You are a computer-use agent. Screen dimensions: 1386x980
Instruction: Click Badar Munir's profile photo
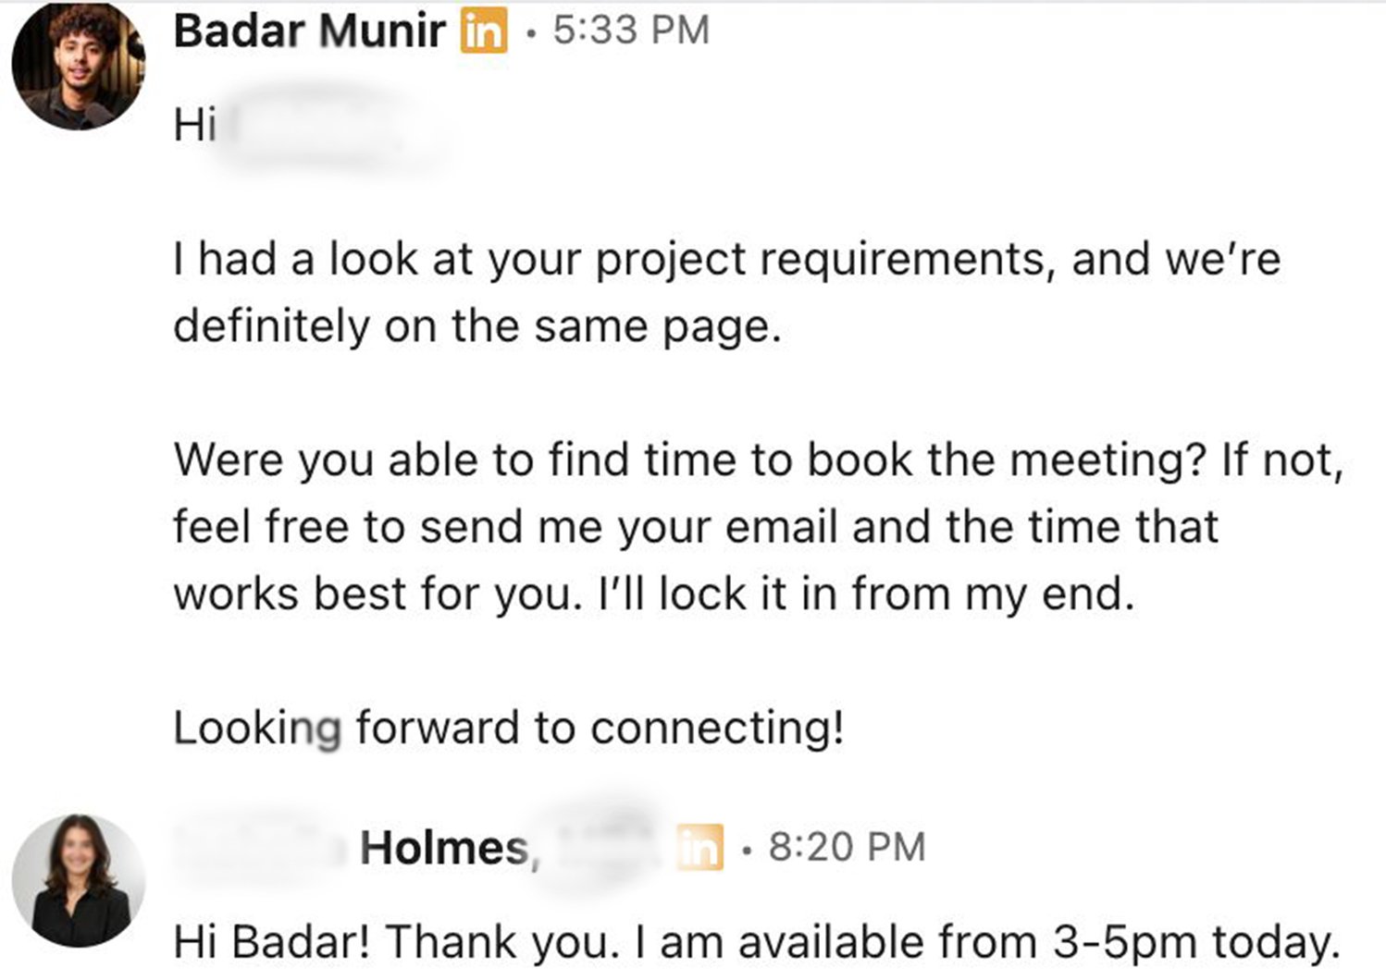(78, 65)
